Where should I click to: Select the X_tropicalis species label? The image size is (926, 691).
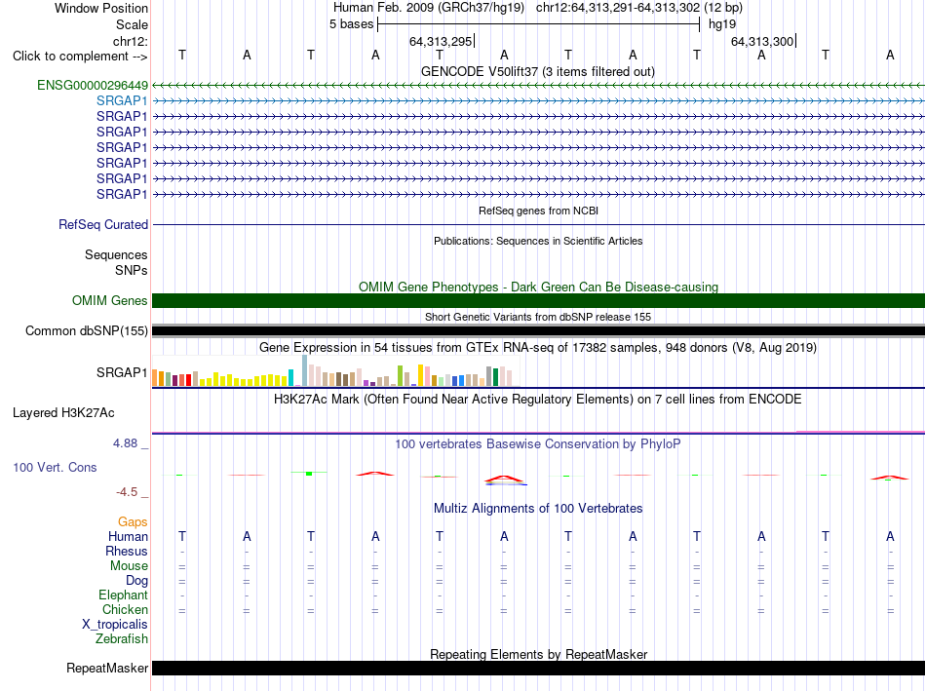point(115,625)
